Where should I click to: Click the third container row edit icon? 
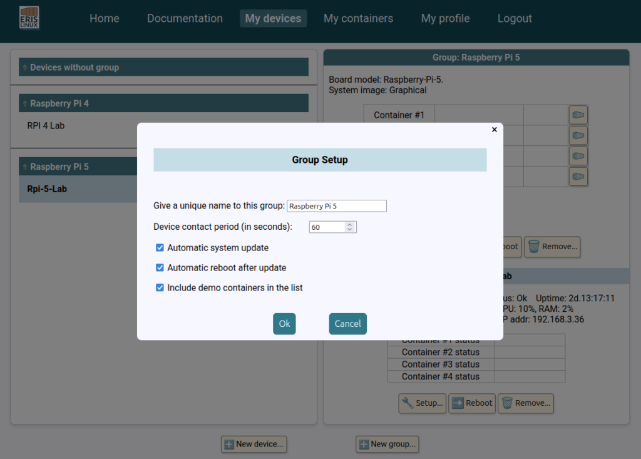coord(578,156)
